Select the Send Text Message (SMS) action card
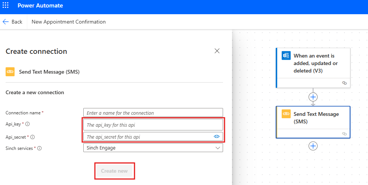The image size is (368, 185). [x=313, y=122]
